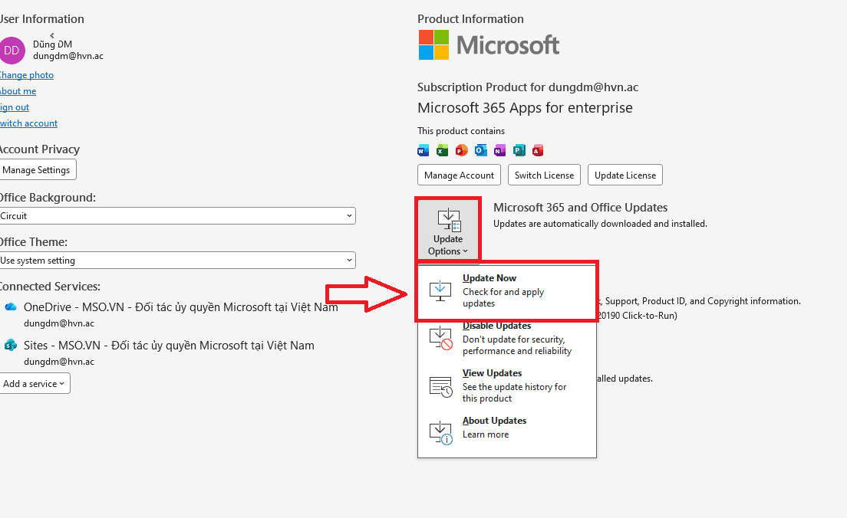Click the Account Privacy heading
The height and width of the screenshot is (518, 847).
coord(39,149)
